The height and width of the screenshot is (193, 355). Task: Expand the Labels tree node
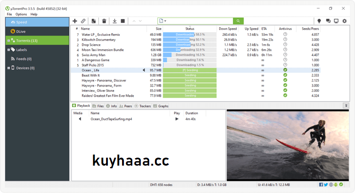[x=8, y=50]
